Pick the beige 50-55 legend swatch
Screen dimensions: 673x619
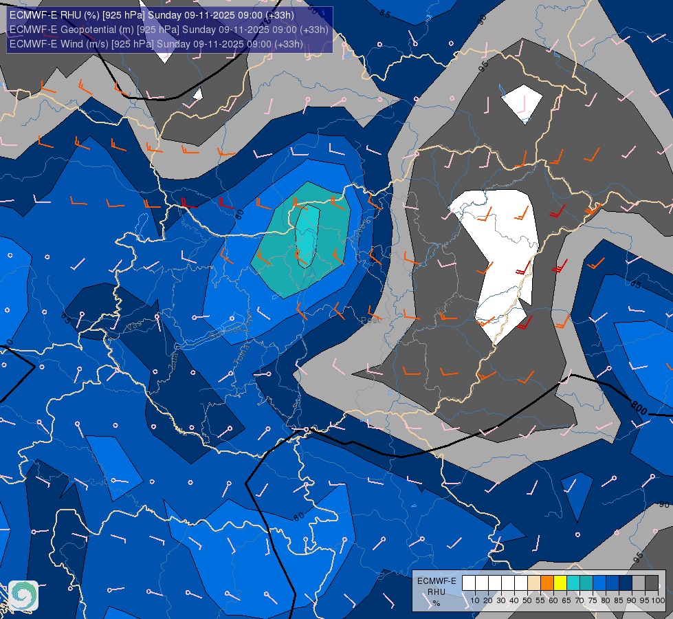(x=534, y=583)
